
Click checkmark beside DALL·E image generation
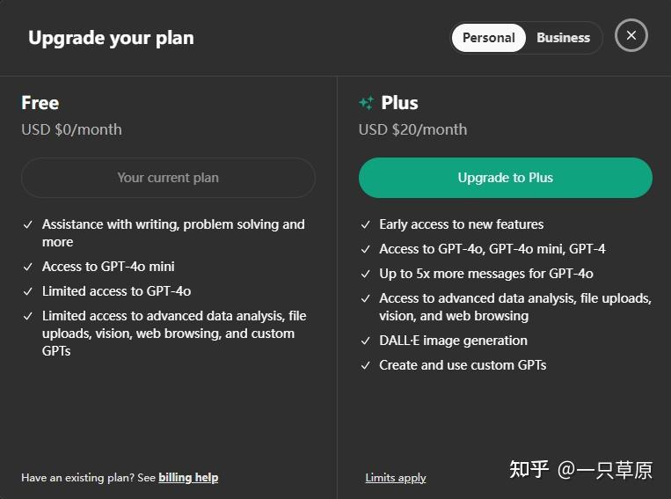click(x=366, y=341)
